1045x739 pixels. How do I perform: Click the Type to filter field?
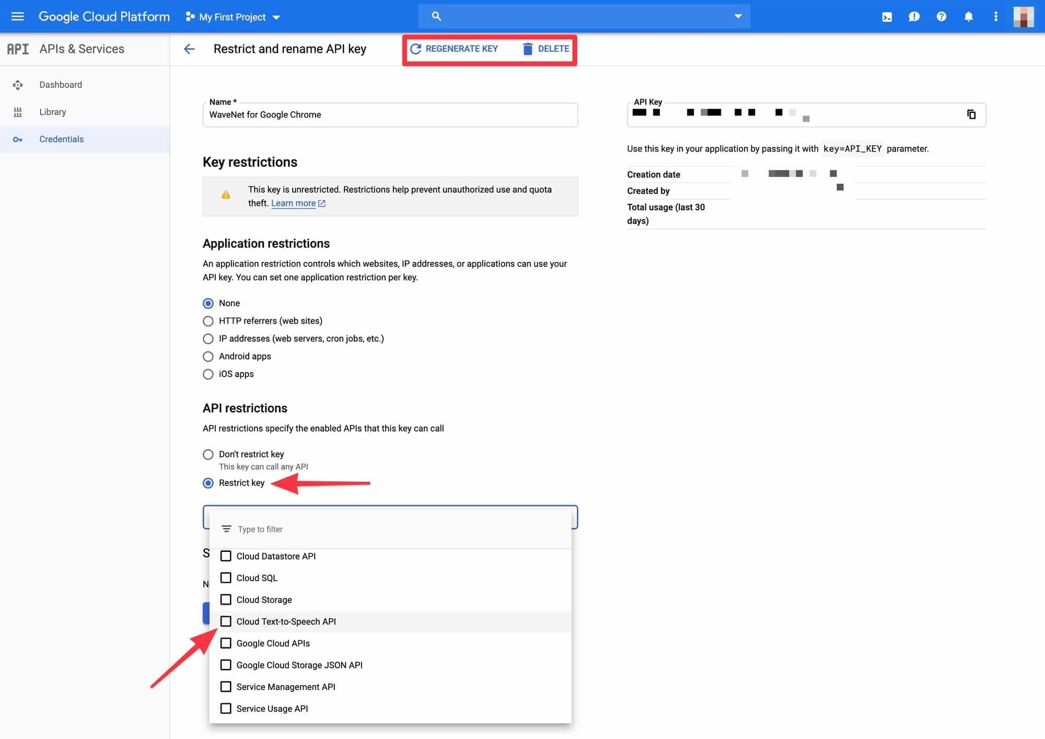click(390, 529)
